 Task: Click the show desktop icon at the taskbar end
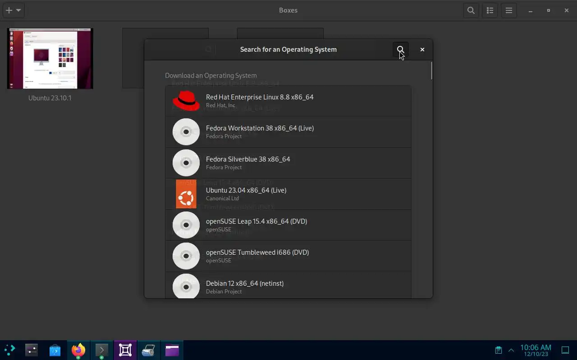(565, 350)
